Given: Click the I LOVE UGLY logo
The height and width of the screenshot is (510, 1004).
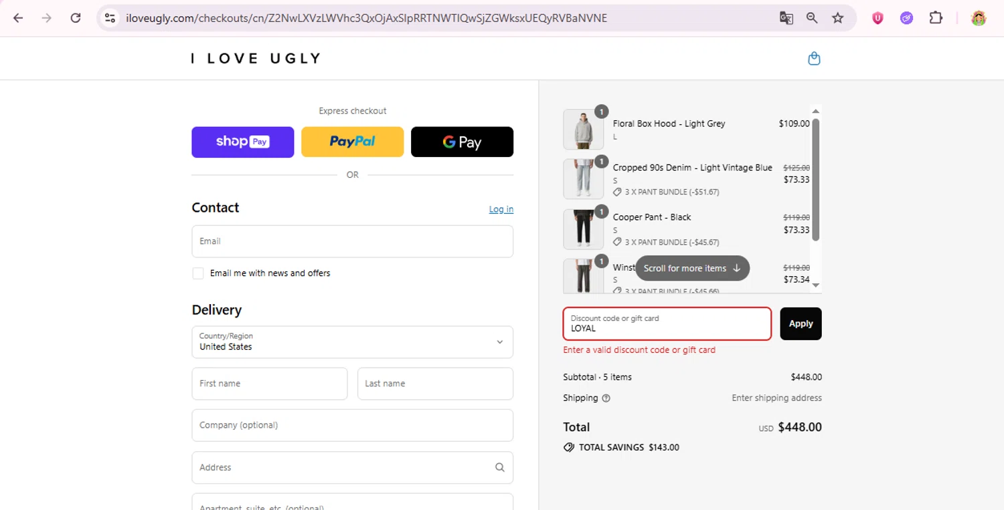Looking at the screenshot, I should 256,58.
